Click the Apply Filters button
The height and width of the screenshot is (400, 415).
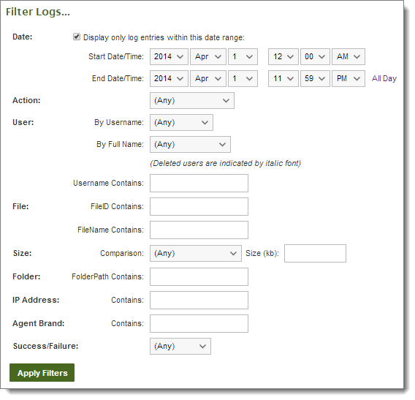pos(42,373)
